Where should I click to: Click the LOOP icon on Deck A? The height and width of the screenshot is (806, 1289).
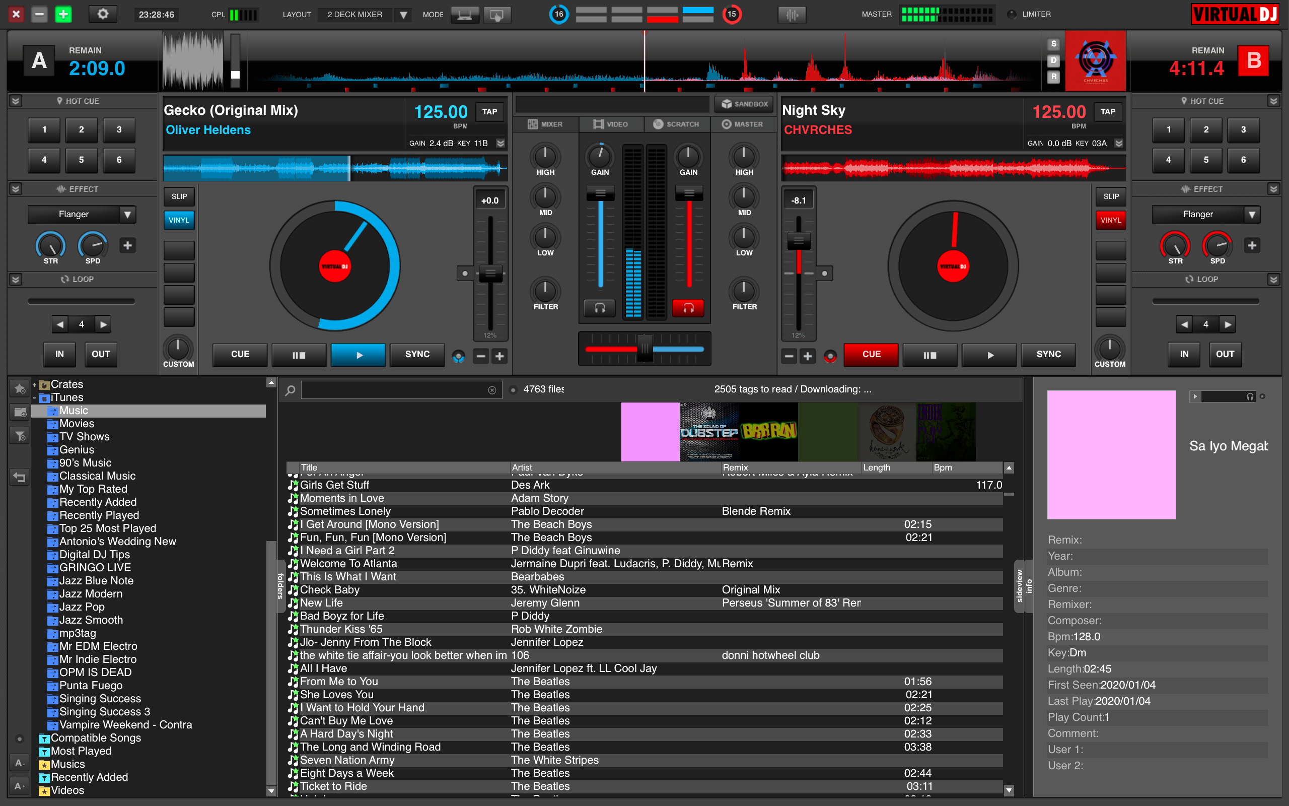click(61, 279)
